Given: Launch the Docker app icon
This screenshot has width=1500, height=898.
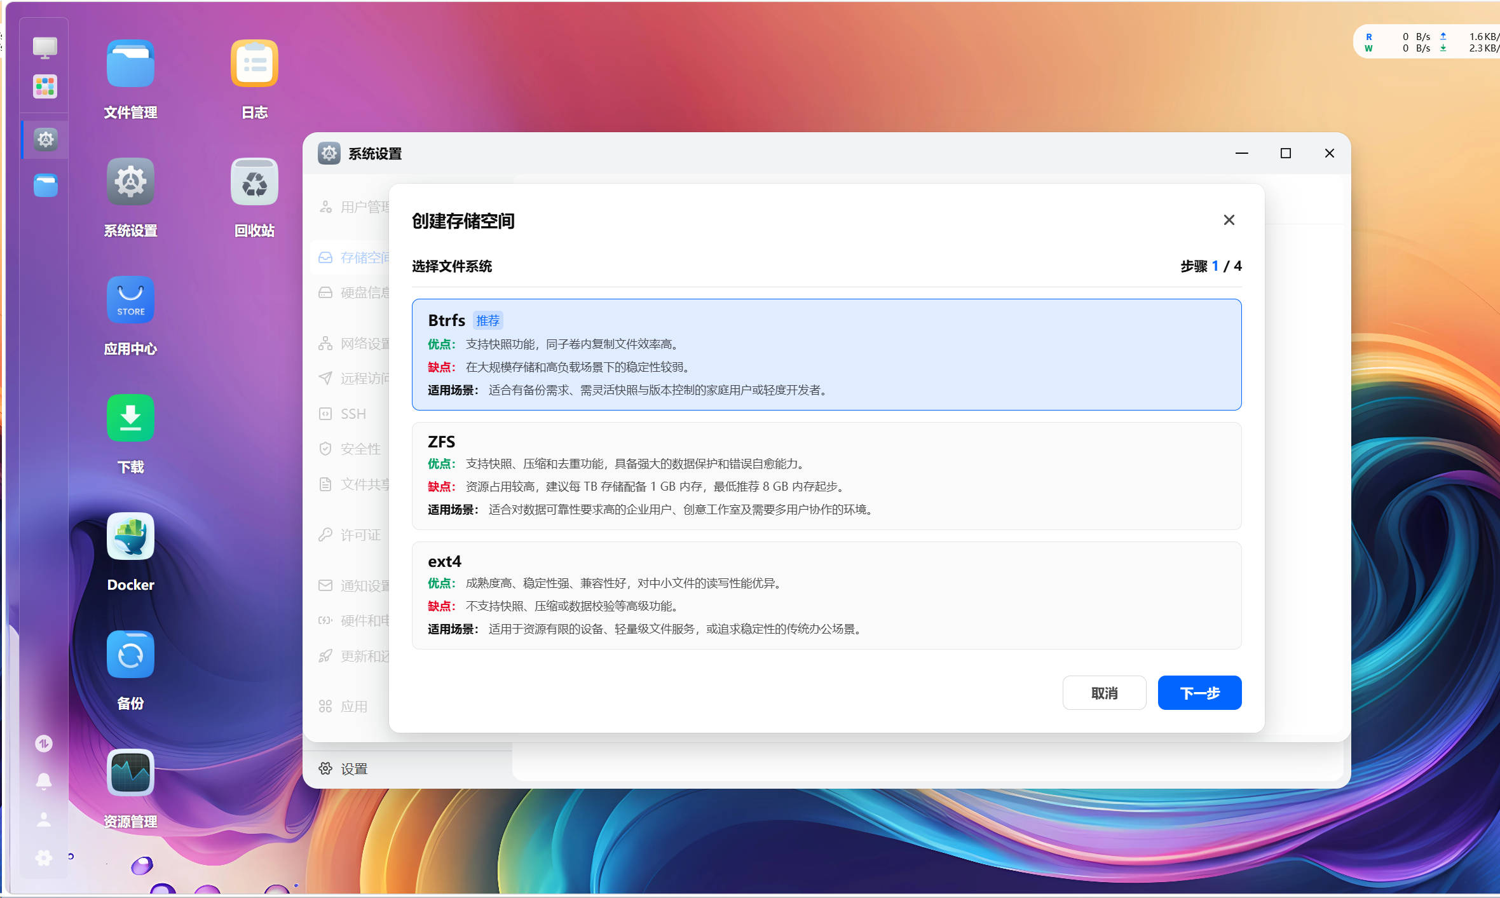Looking at the screenshot, I should tap(130, 537).
